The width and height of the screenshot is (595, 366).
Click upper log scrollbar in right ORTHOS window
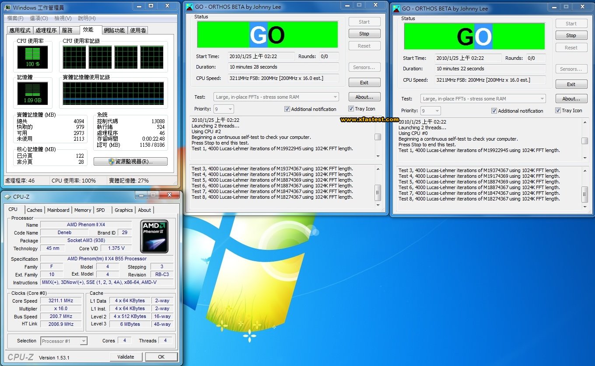[584, 140]
